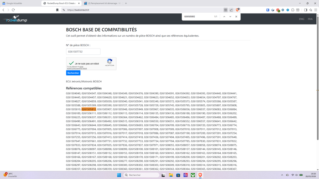Screen dimensions: 319x179
Task: Open Task View on the taskbar
Action: click(163, 175)
